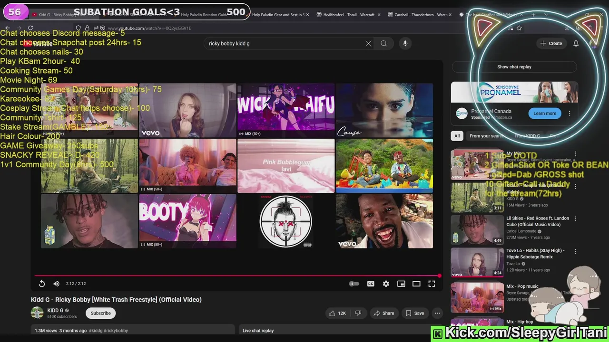The width and height of the screenshot is (609, 342).
Task: Close the Holy Paladin Gear tab
Action: click(308, 15)
